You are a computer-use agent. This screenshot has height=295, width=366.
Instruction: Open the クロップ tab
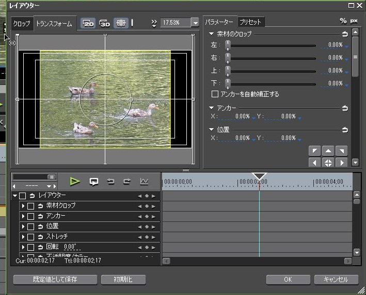(x=22, y=24)
